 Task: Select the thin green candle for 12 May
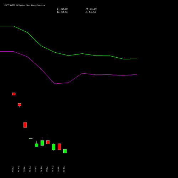tap(31, 138)
